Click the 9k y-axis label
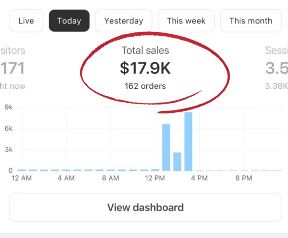Image resolution: width=288 pixels, height=238 pixels. tap(8, 107)
